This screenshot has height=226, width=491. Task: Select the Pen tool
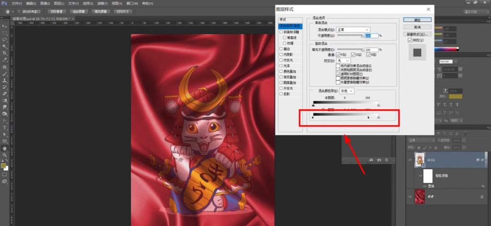click(x=5, y=121)
